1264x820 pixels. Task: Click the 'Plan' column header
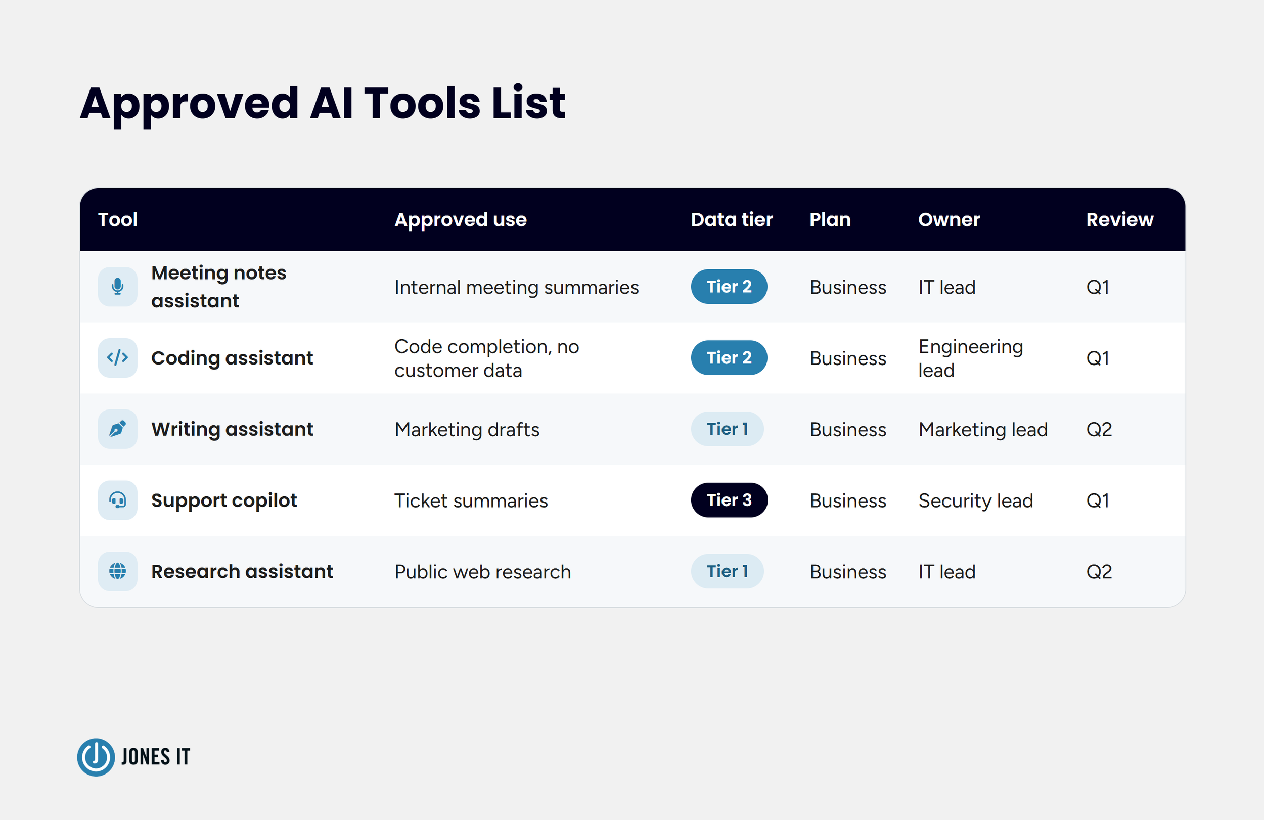click(830, 219)
